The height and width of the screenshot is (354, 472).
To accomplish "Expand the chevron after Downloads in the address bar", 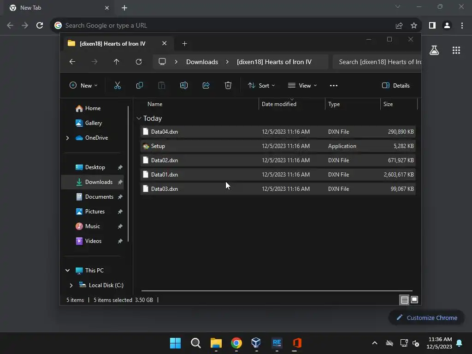I will tap(227, 62).
